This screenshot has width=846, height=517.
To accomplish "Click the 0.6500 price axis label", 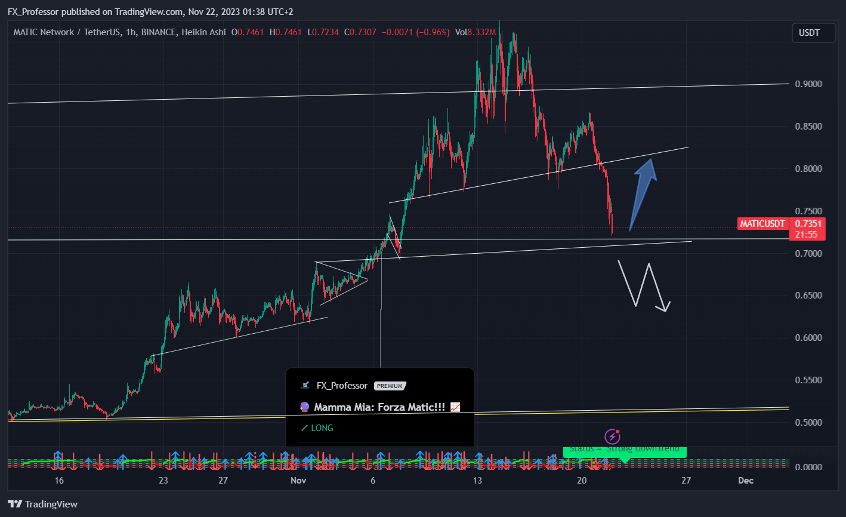I will [808, 296].
